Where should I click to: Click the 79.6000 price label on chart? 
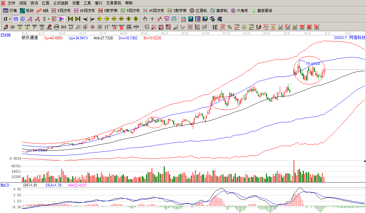(x=313, y=64)
